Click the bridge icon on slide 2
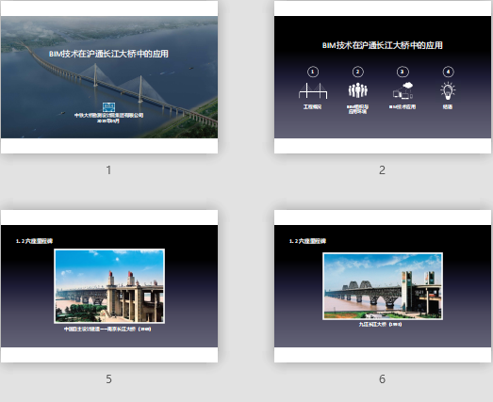Viewport: 493px width, 402px height. [x=313, y=90]
